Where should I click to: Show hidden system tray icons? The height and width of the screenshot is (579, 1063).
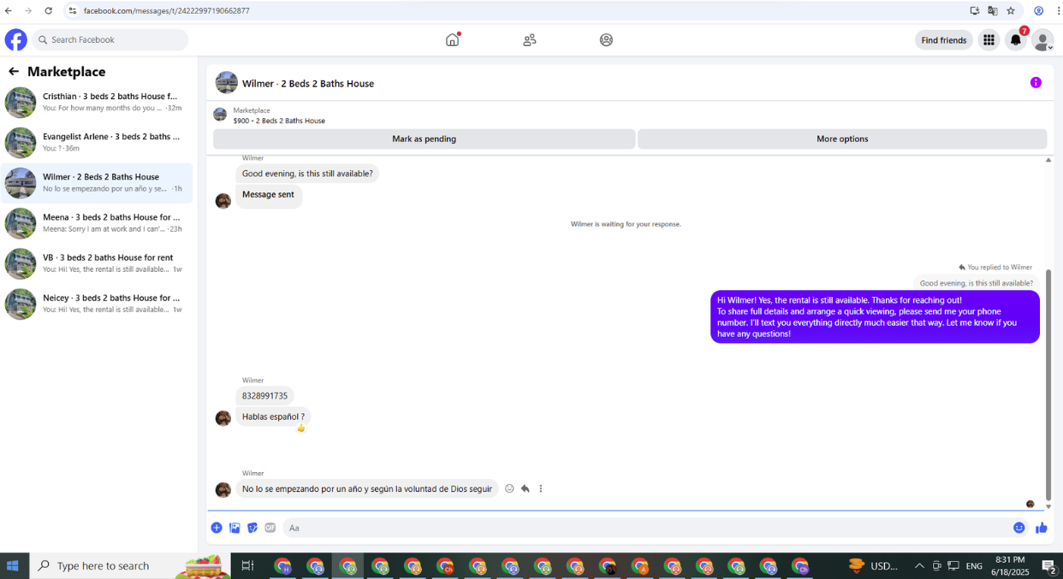coord(919,565)
